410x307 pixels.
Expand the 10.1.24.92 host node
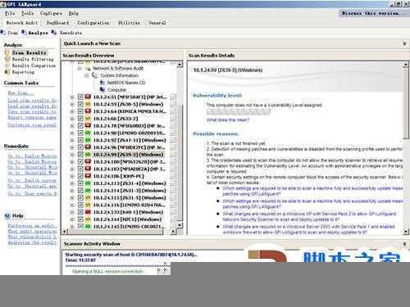[72, 140]
